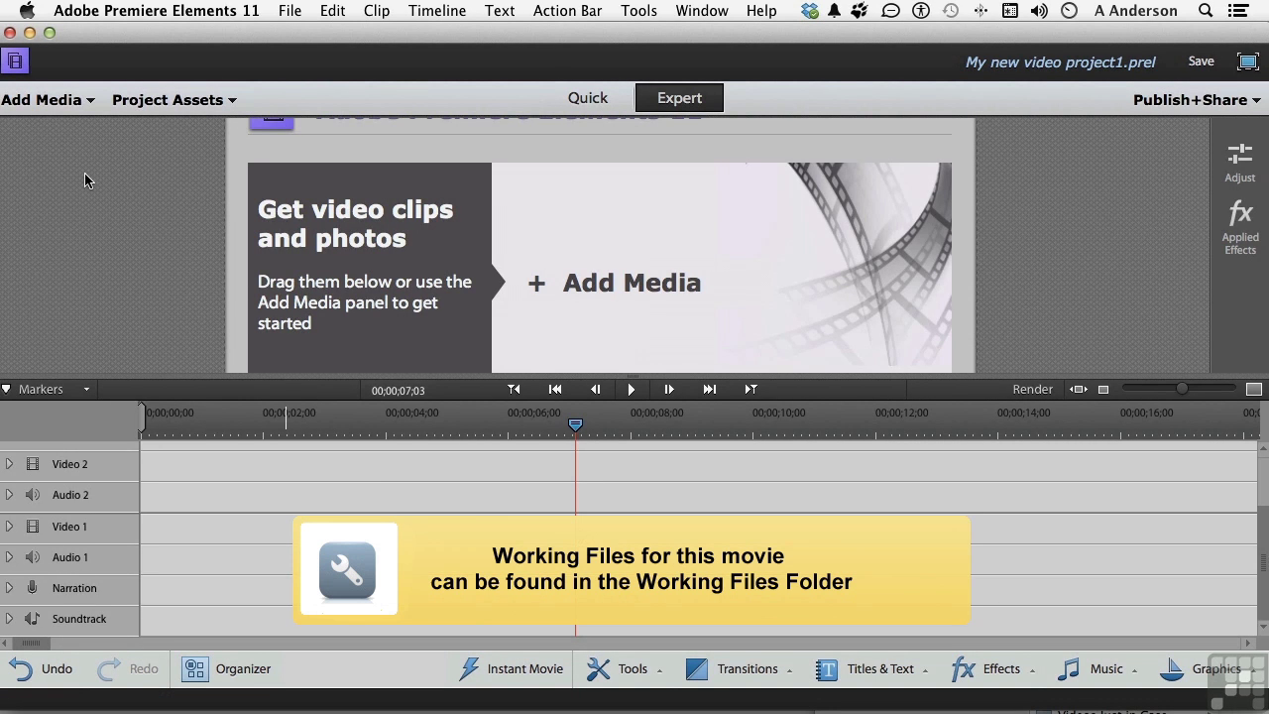The image size is (1269, 714).
Task: Open the Project Assets dropdown
Action: (174, 100)
